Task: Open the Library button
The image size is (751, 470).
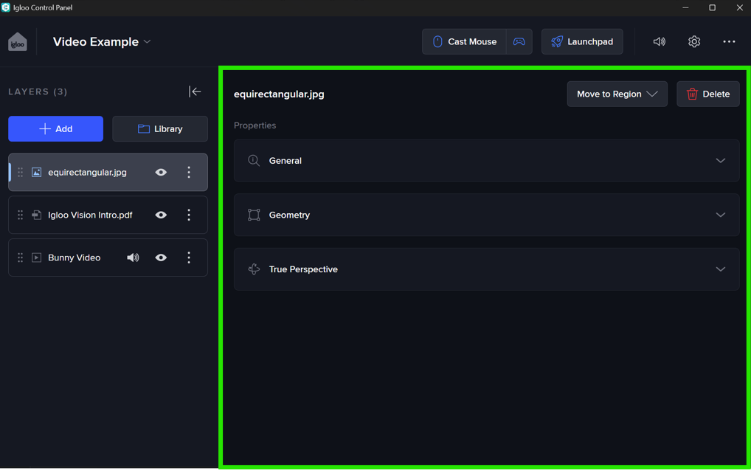Action: pos(160,129)
